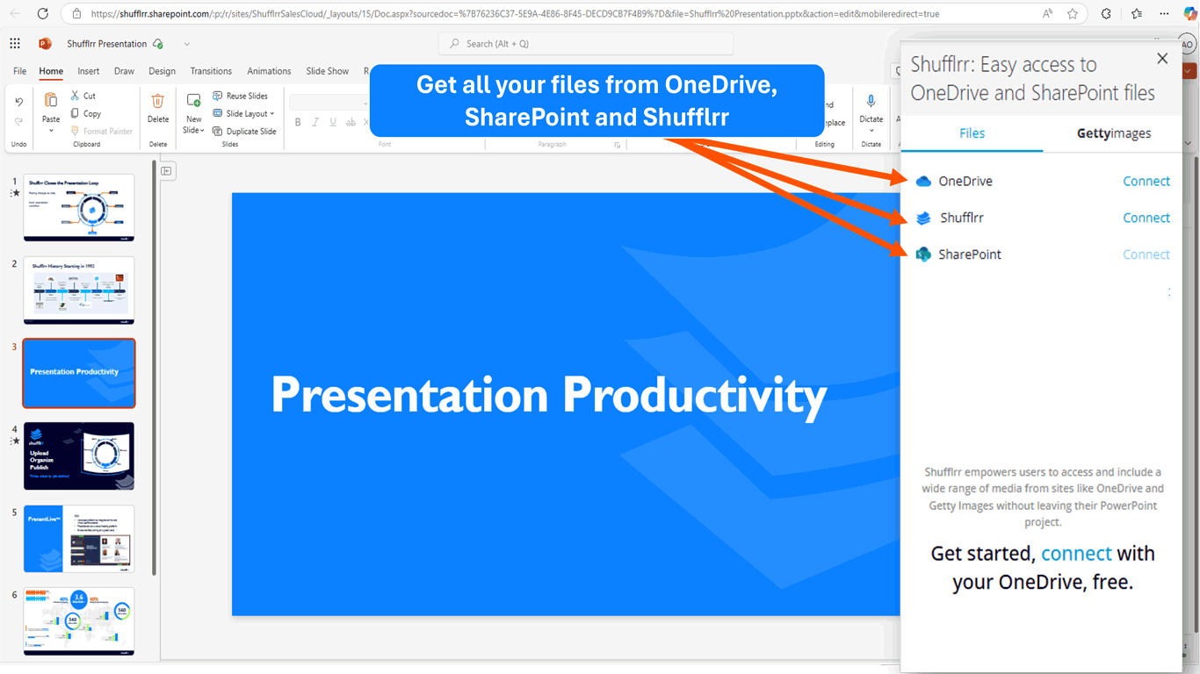Viewport: 1200px width, 674px height.
Task: Open browser settings and more menu
Action: coord(1164,14)
